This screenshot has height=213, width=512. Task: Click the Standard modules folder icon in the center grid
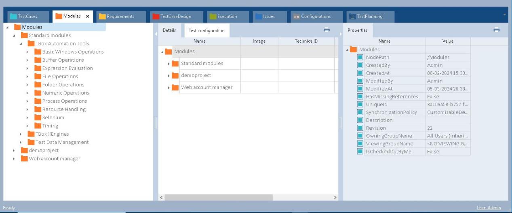(175, 63)
